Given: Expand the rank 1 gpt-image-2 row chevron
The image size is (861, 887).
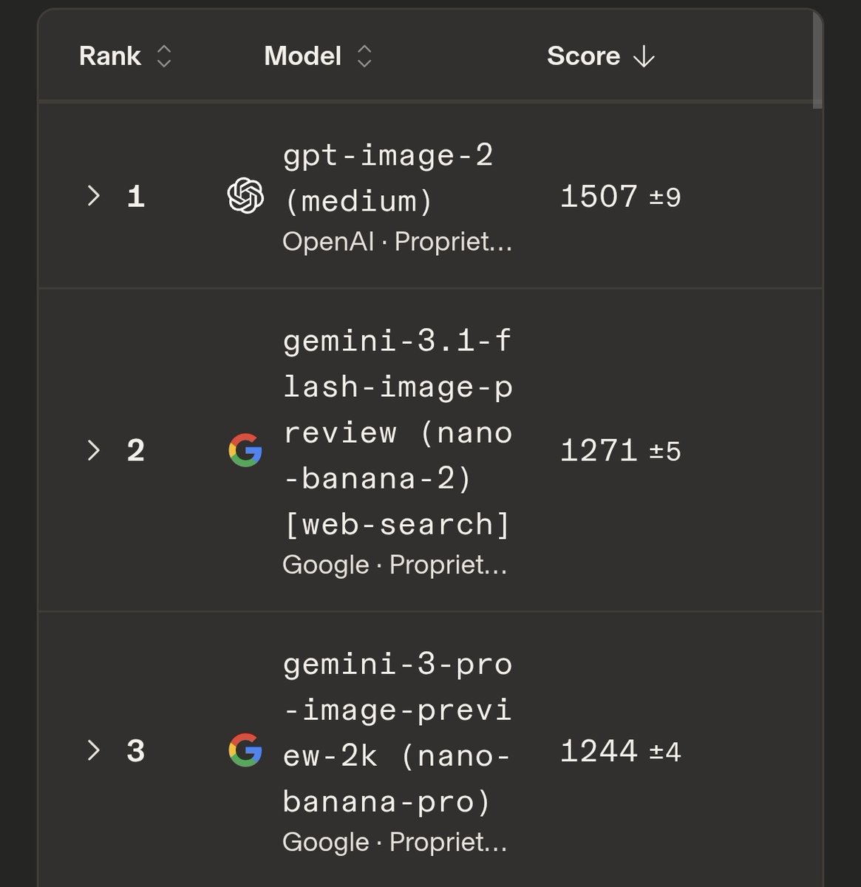Looking at the screenshot, I should (x=94, y=196).
